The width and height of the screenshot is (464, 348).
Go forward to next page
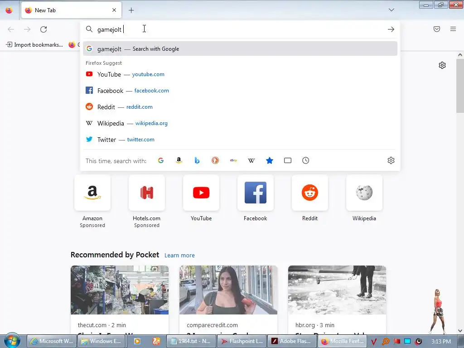[27, 29]
